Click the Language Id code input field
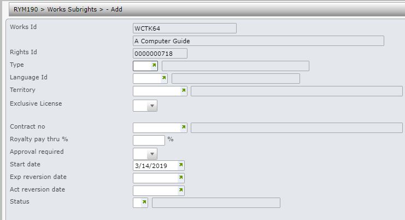 click(147, 79)
